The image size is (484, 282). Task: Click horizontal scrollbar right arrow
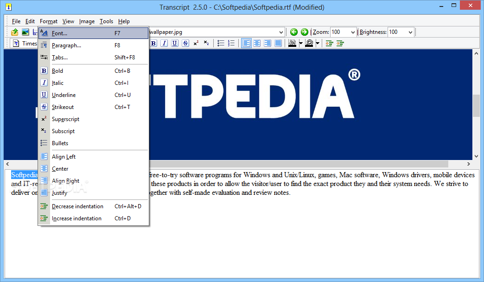[x=469, y=164]
